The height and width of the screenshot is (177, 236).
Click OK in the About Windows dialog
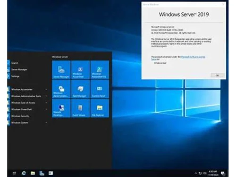218,76
